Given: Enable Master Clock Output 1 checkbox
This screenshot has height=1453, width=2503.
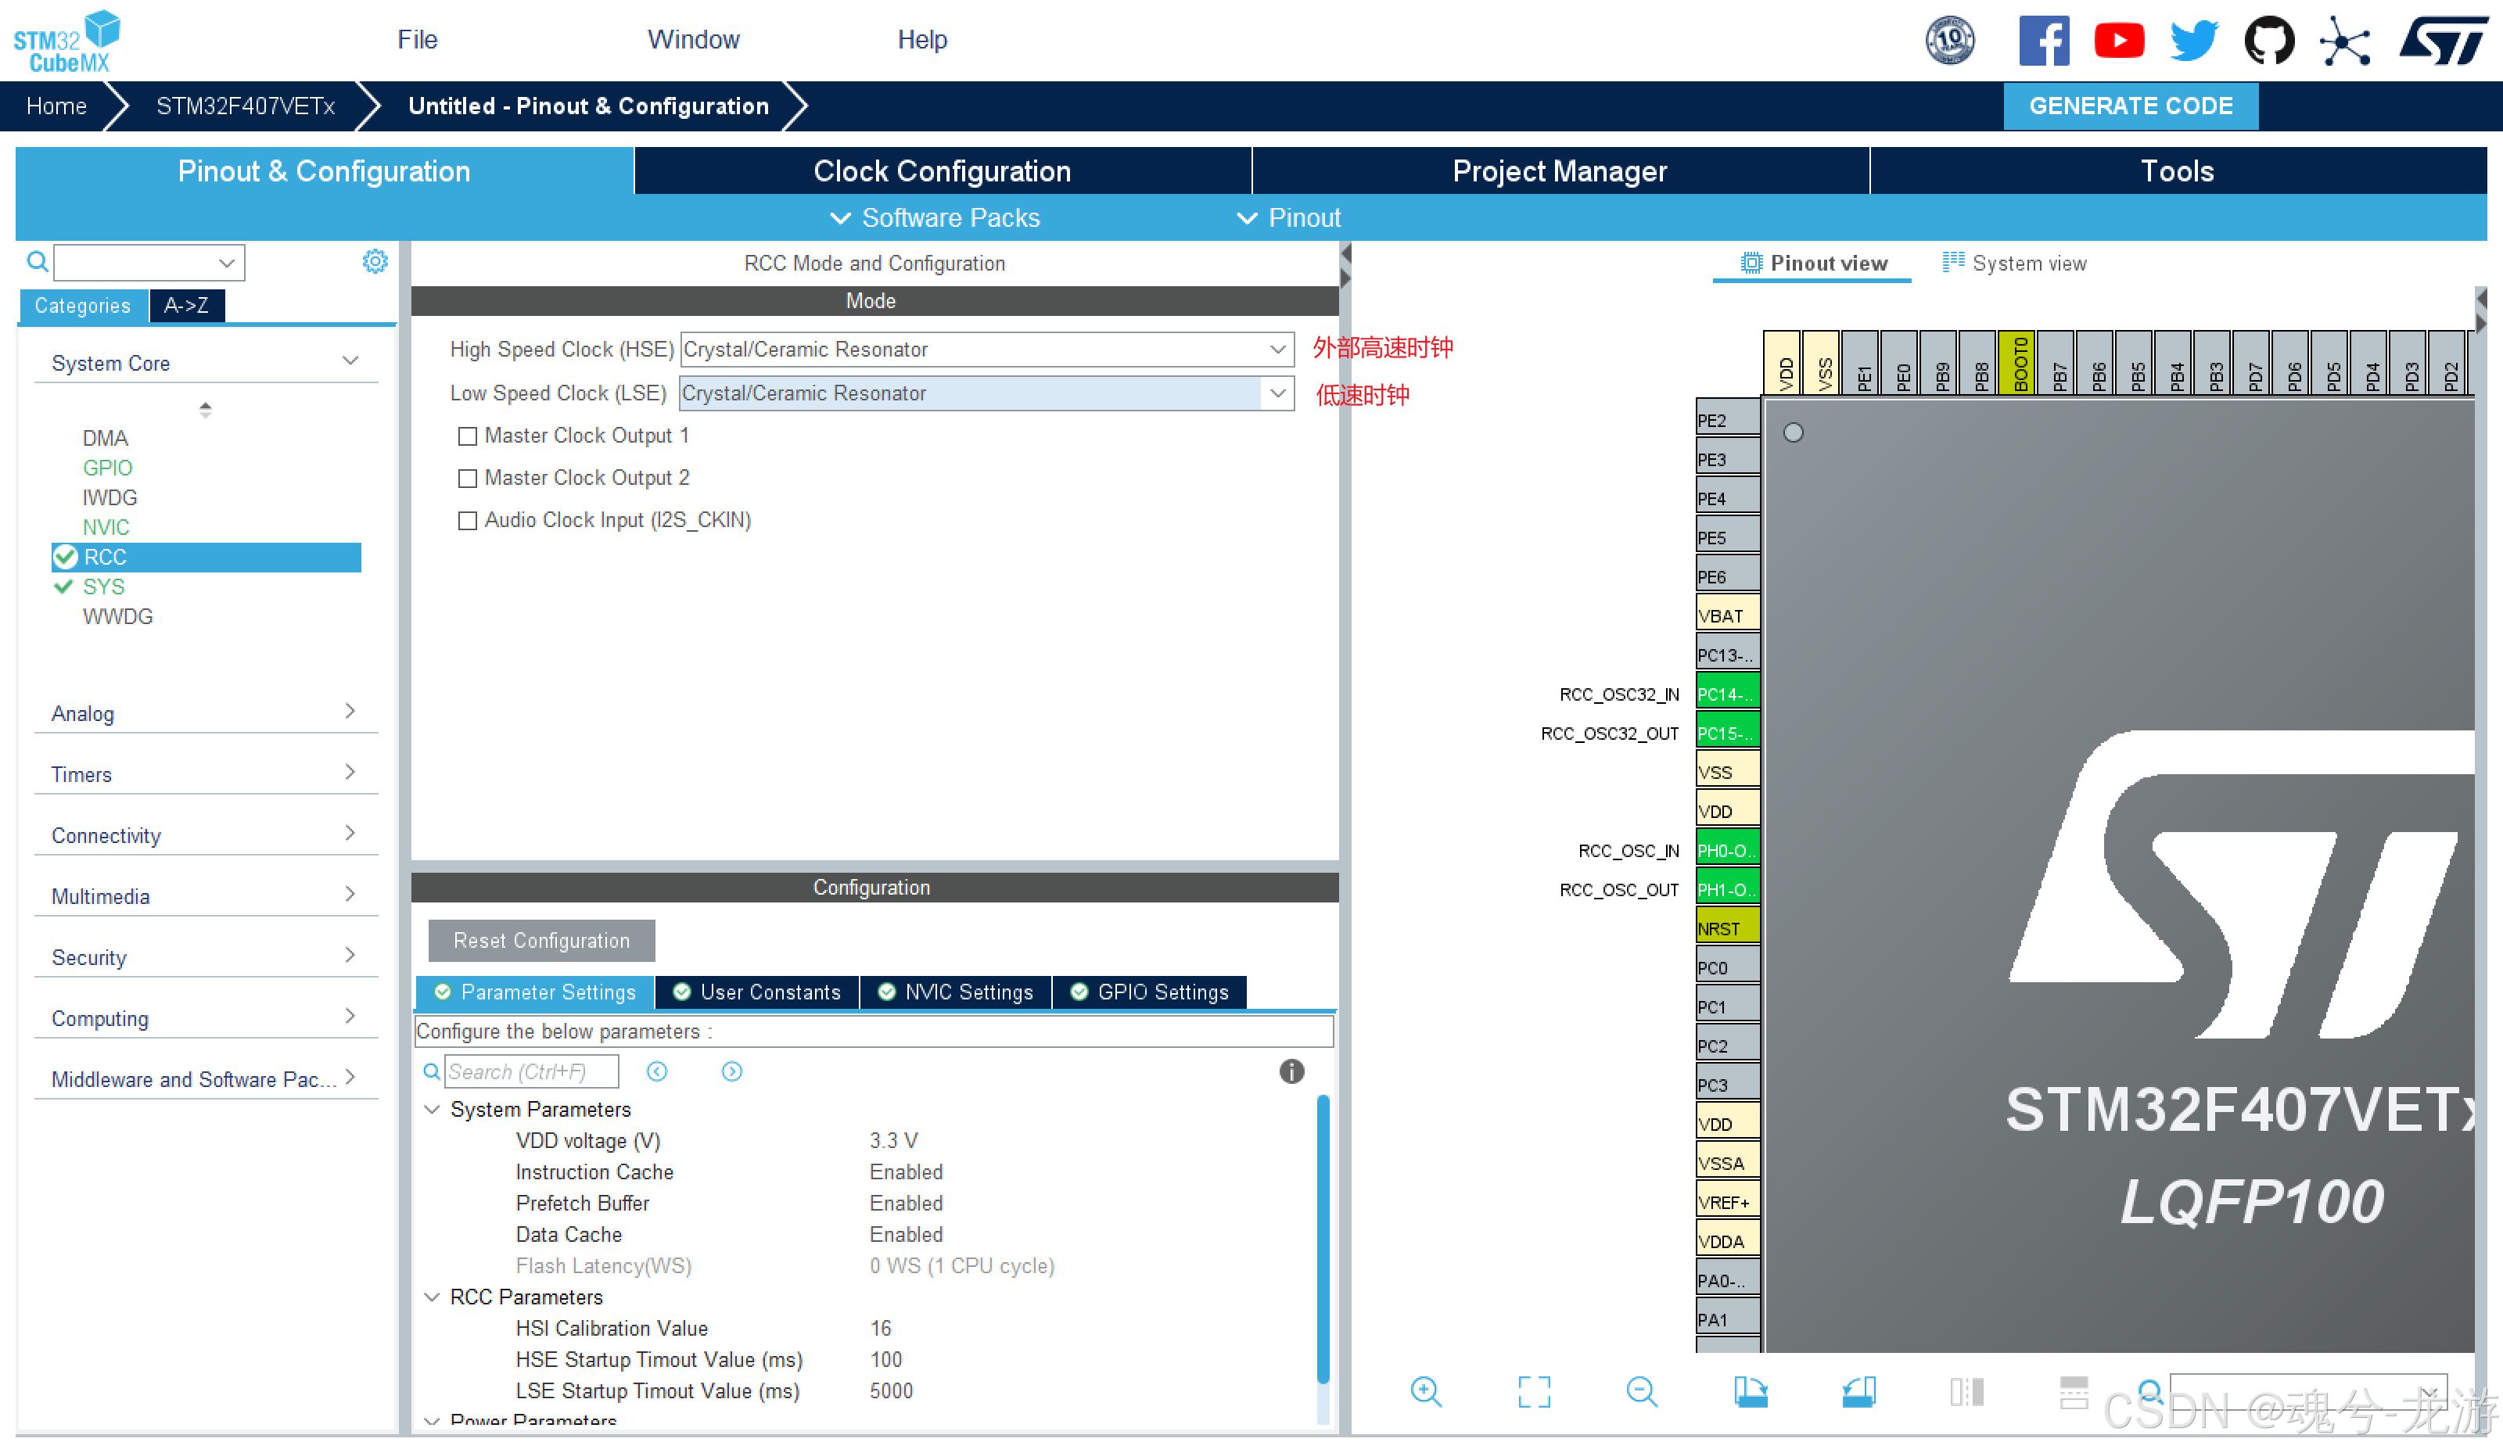Looking at the screenshot, I should tap(467, 436).
